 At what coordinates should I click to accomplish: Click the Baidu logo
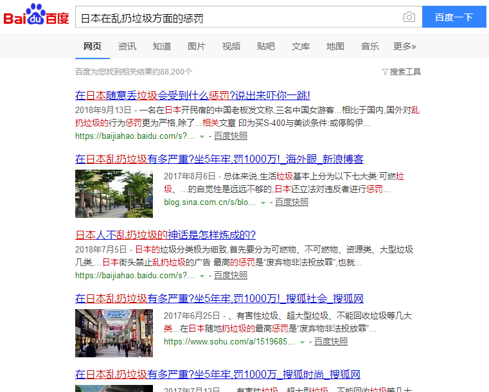coord(36,15)
